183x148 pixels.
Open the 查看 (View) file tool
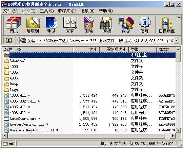tap(70, 25)
